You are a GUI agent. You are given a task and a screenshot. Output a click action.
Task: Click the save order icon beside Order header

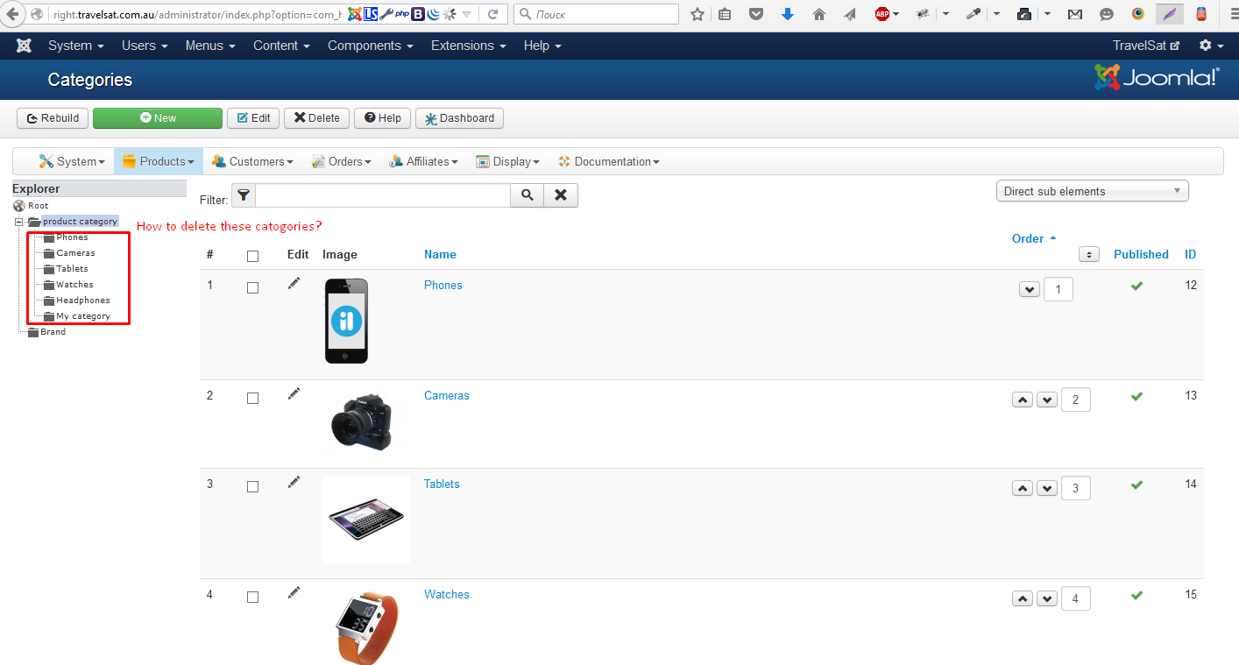1089,254
